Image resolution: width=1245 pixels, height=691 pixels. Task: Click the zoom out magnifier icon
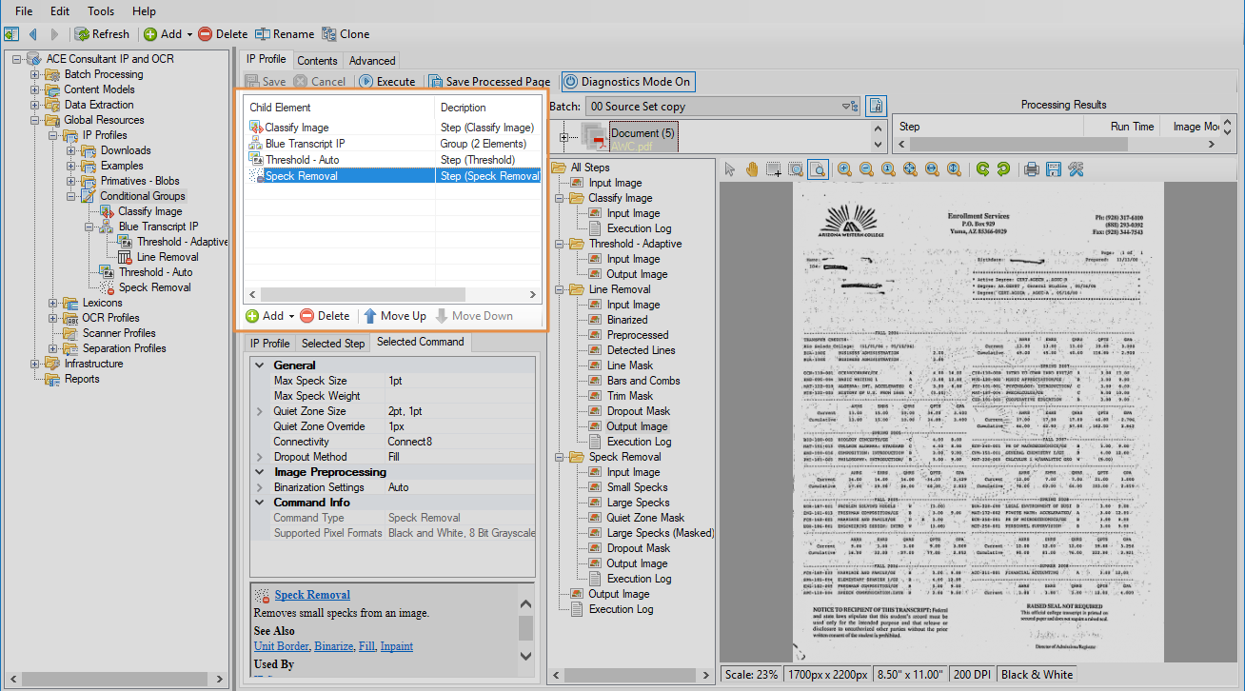coord(866,169)
